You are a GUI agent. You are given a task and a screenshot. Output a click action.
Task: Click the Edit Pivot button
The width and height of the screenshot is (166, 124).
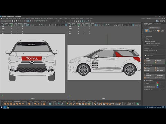coord(149,87)
